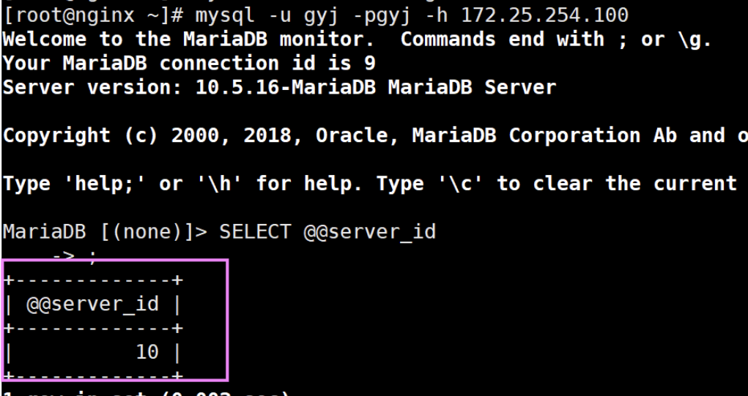
Task: Click the result value 10
Action: [147, 352]
